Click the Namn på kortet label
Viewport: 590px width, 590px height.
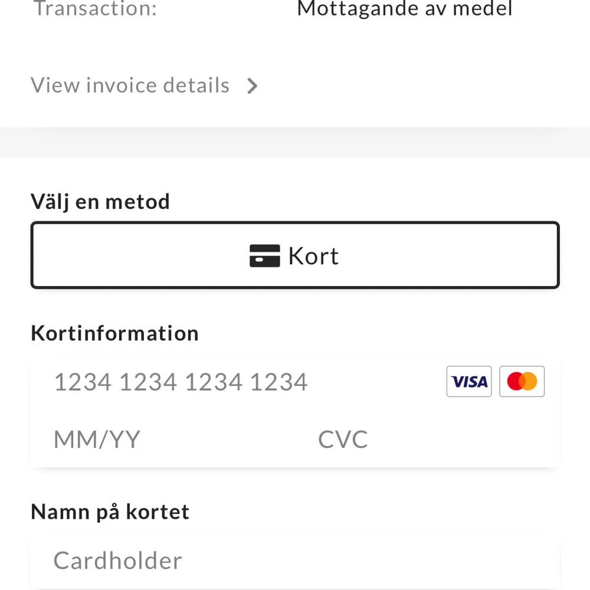(x=110, y=511)
